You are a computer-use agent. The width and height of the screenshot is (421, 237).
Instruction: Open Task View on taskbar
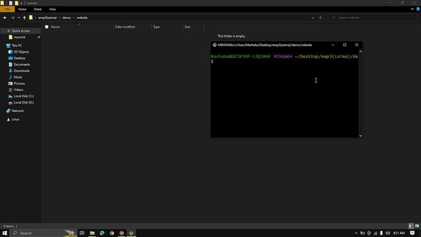[82, 233]
